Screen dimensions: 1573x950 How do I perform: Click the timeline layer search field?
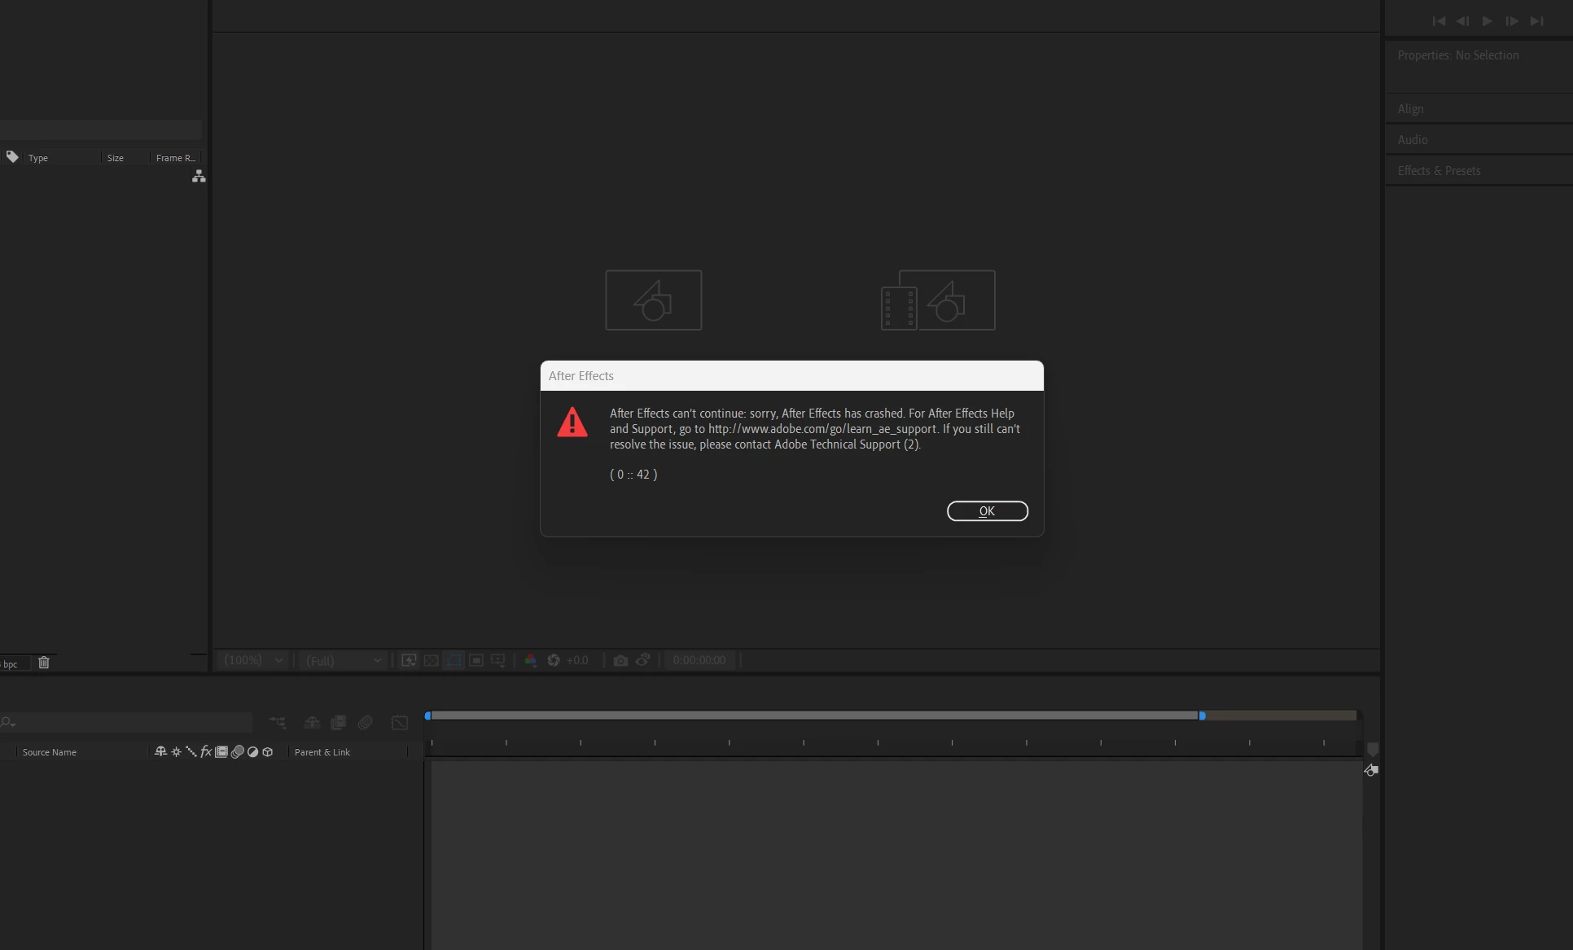[x=130, y=722]
